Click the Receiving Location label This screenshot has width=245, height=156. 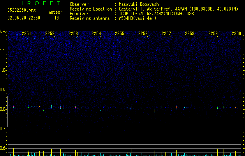click(x=91, y=9)
